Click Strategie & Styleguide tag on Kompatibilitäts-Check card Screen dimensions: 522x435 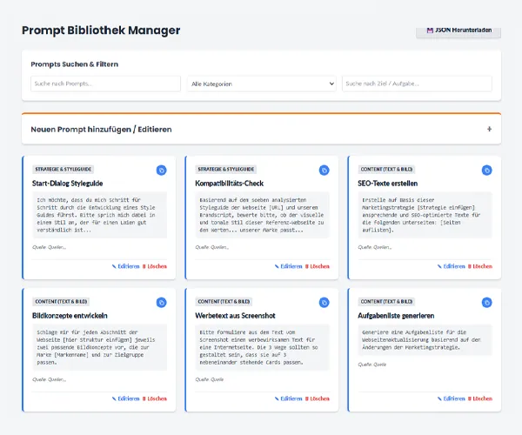click(226, 169)
